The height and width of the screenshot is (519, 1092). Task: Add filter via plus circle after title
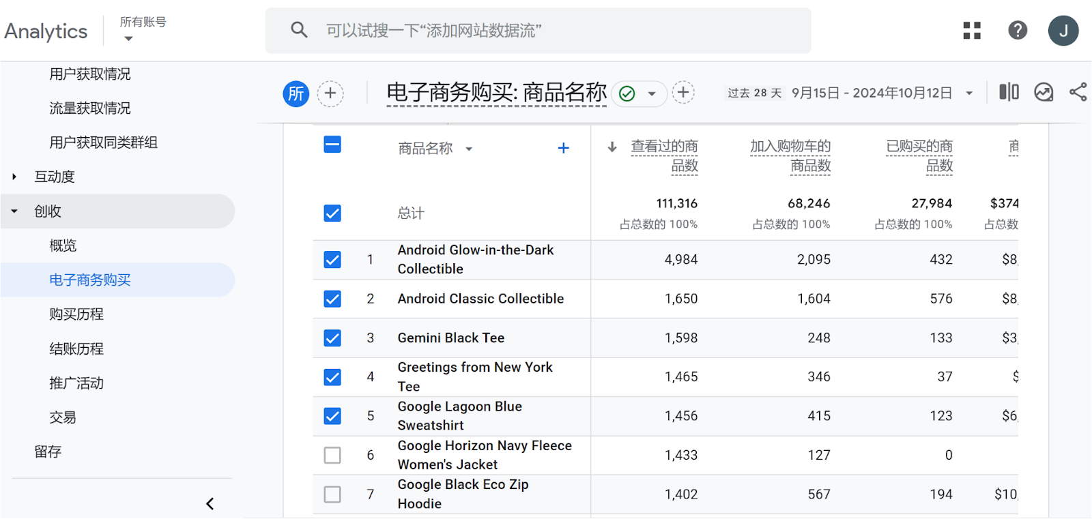683,93
